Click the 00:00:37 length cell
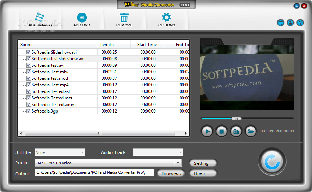 coord(109,78)
